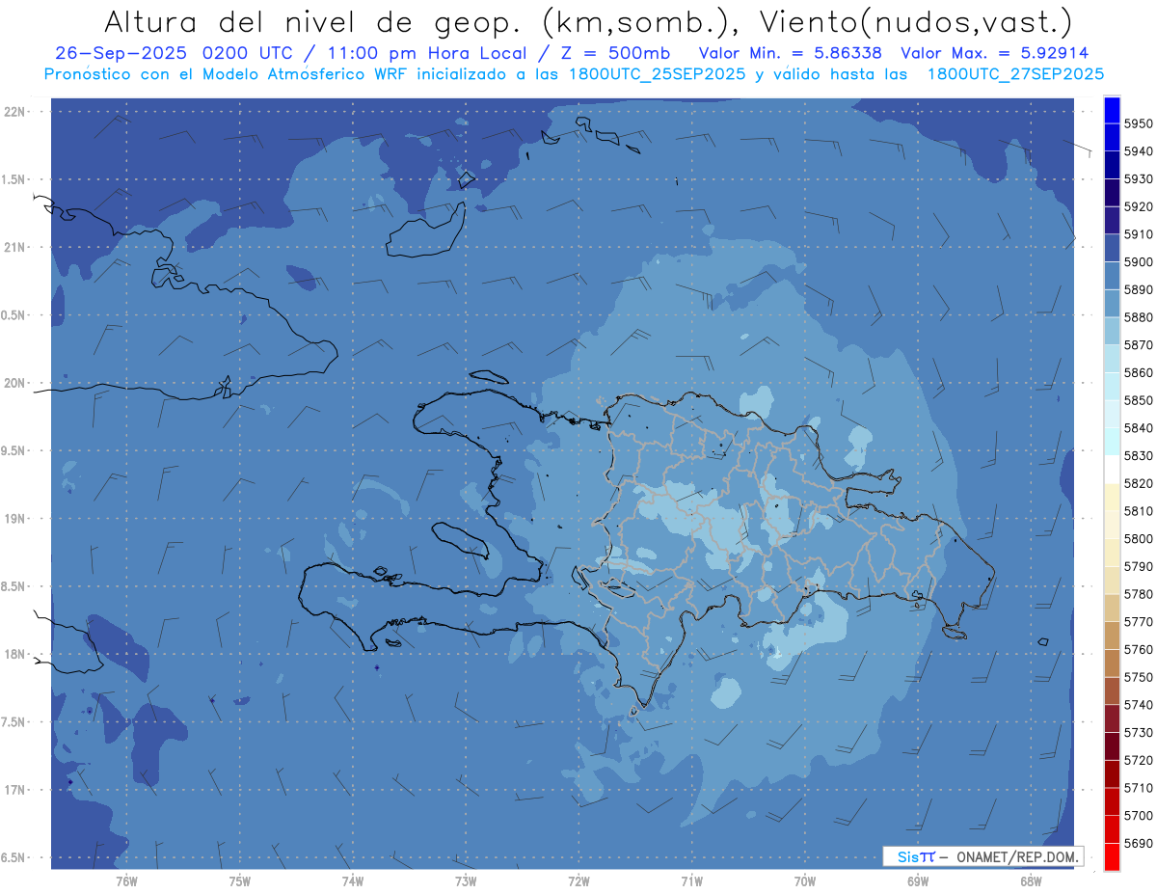This screenshot has width=1157, height=894.
Task: Click the '9.5N' latitude axis label
Action: point(14,451)
